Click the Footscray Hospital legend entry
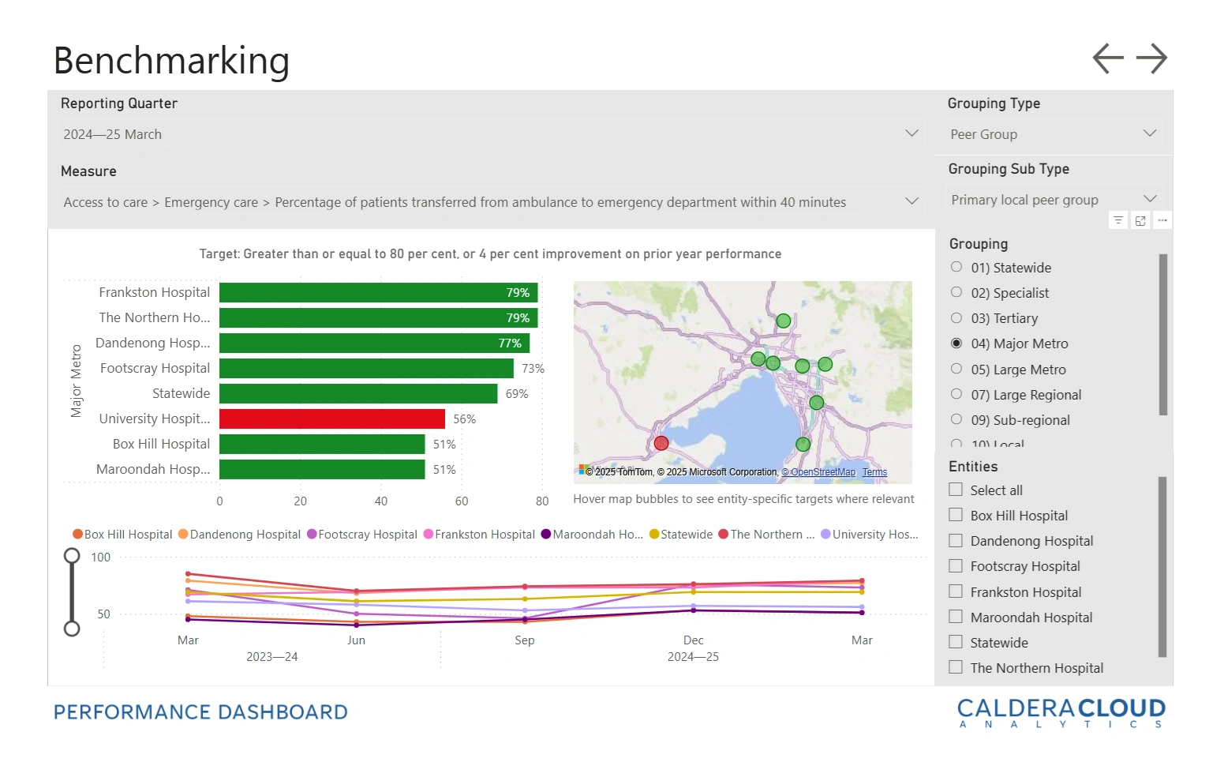 coord(362,535)
